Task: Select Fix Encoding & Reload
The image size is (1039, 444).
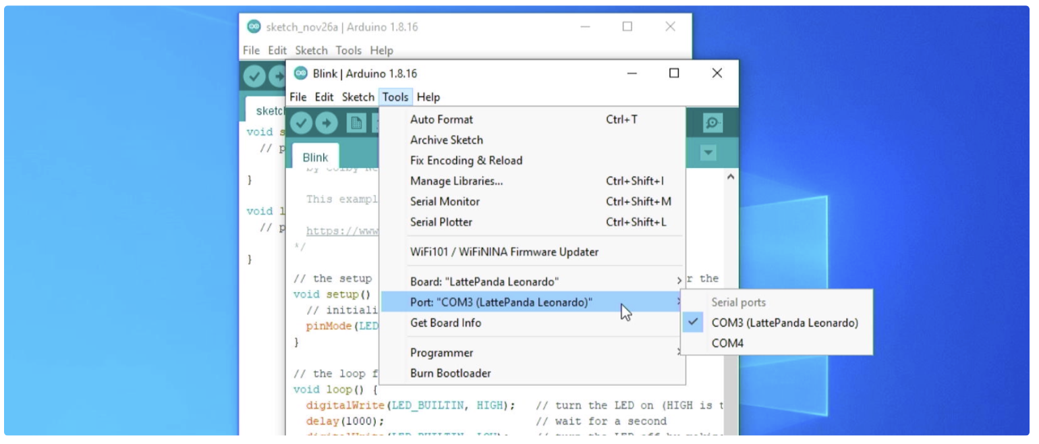Action: (x=532, y=161)
